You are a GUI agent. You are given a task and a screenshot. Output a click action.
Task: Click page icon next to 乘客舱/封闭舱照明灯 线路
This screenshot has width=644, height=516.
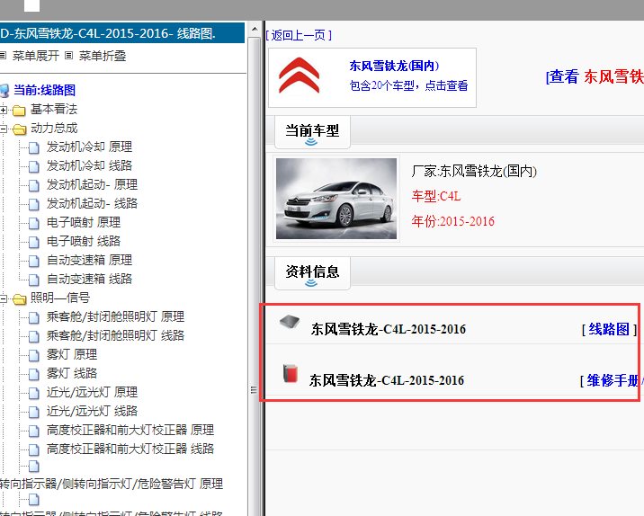point(34,336)
